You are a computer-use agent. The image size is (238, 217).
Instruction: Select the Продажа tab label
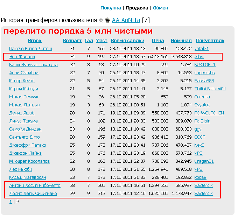(x=137, y=8)
